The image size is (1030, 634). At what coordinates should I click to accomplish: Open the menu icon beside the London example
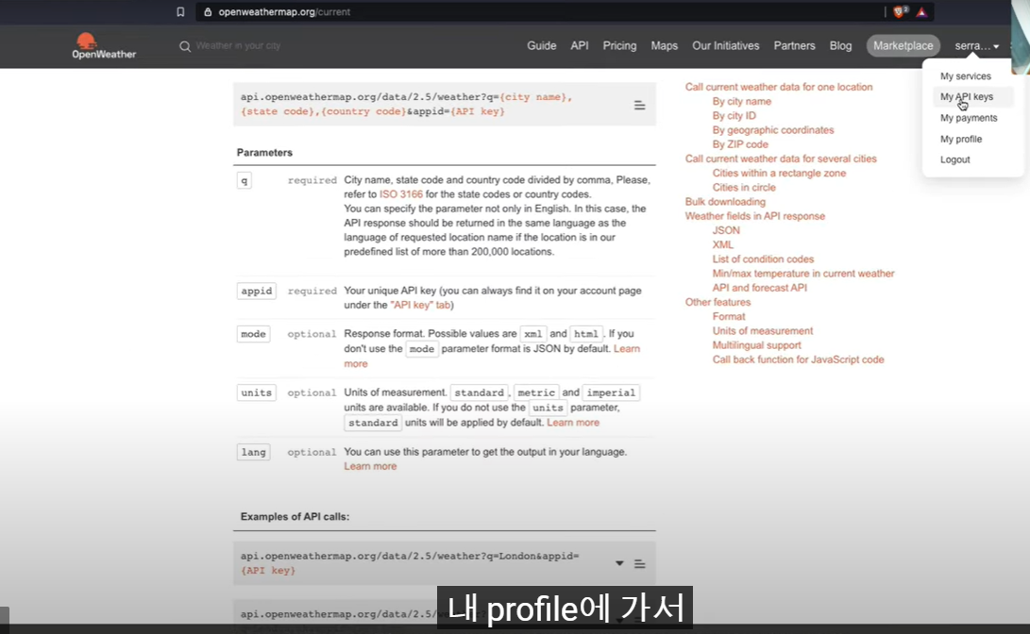(639, 564)
